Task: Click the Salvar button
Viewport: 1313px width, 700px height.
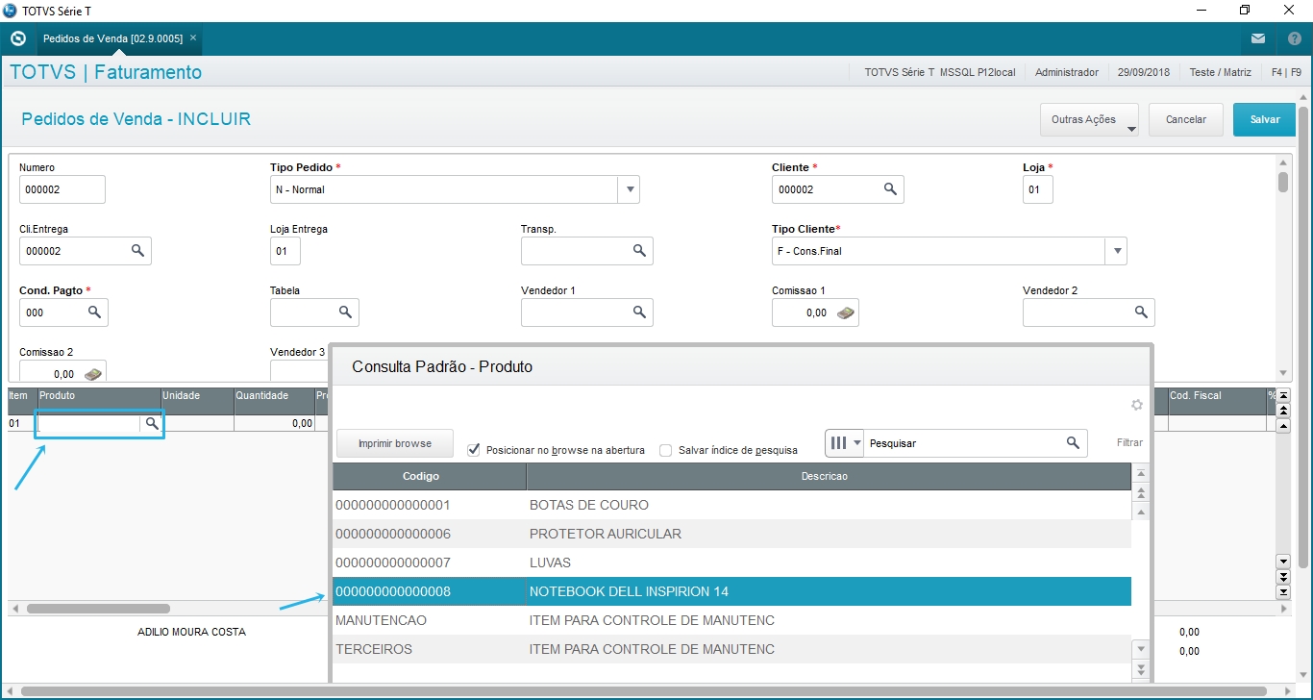Action: click(x=1265, y=120)
